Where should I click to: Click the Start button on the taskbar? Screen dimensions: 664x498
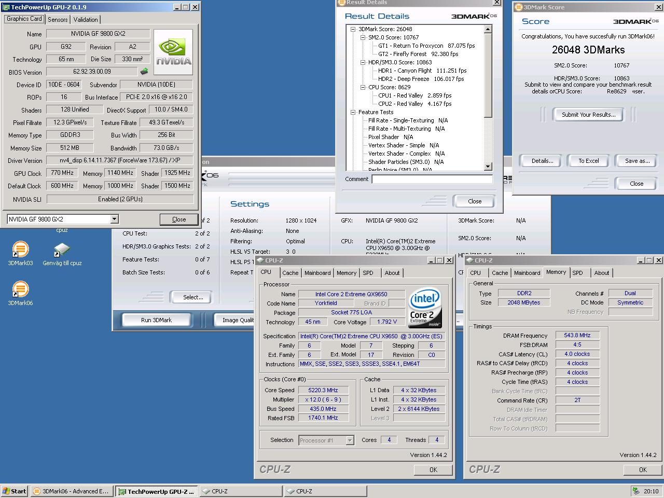coord(15,491)
